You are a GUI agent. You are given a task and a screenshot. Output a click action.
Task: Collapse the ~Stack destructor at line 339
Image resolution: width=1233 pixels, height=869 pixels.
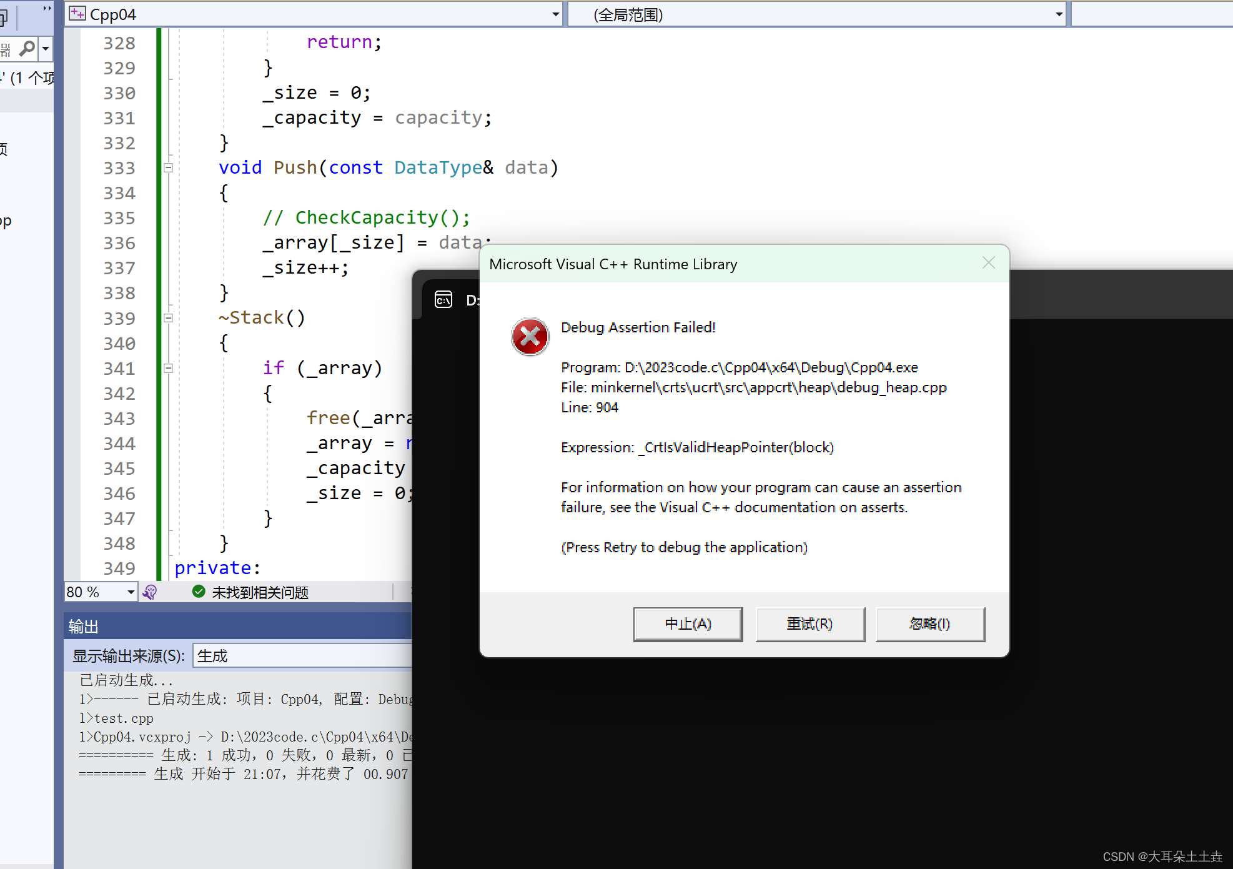pyautogui.click(x=168, y=317)
